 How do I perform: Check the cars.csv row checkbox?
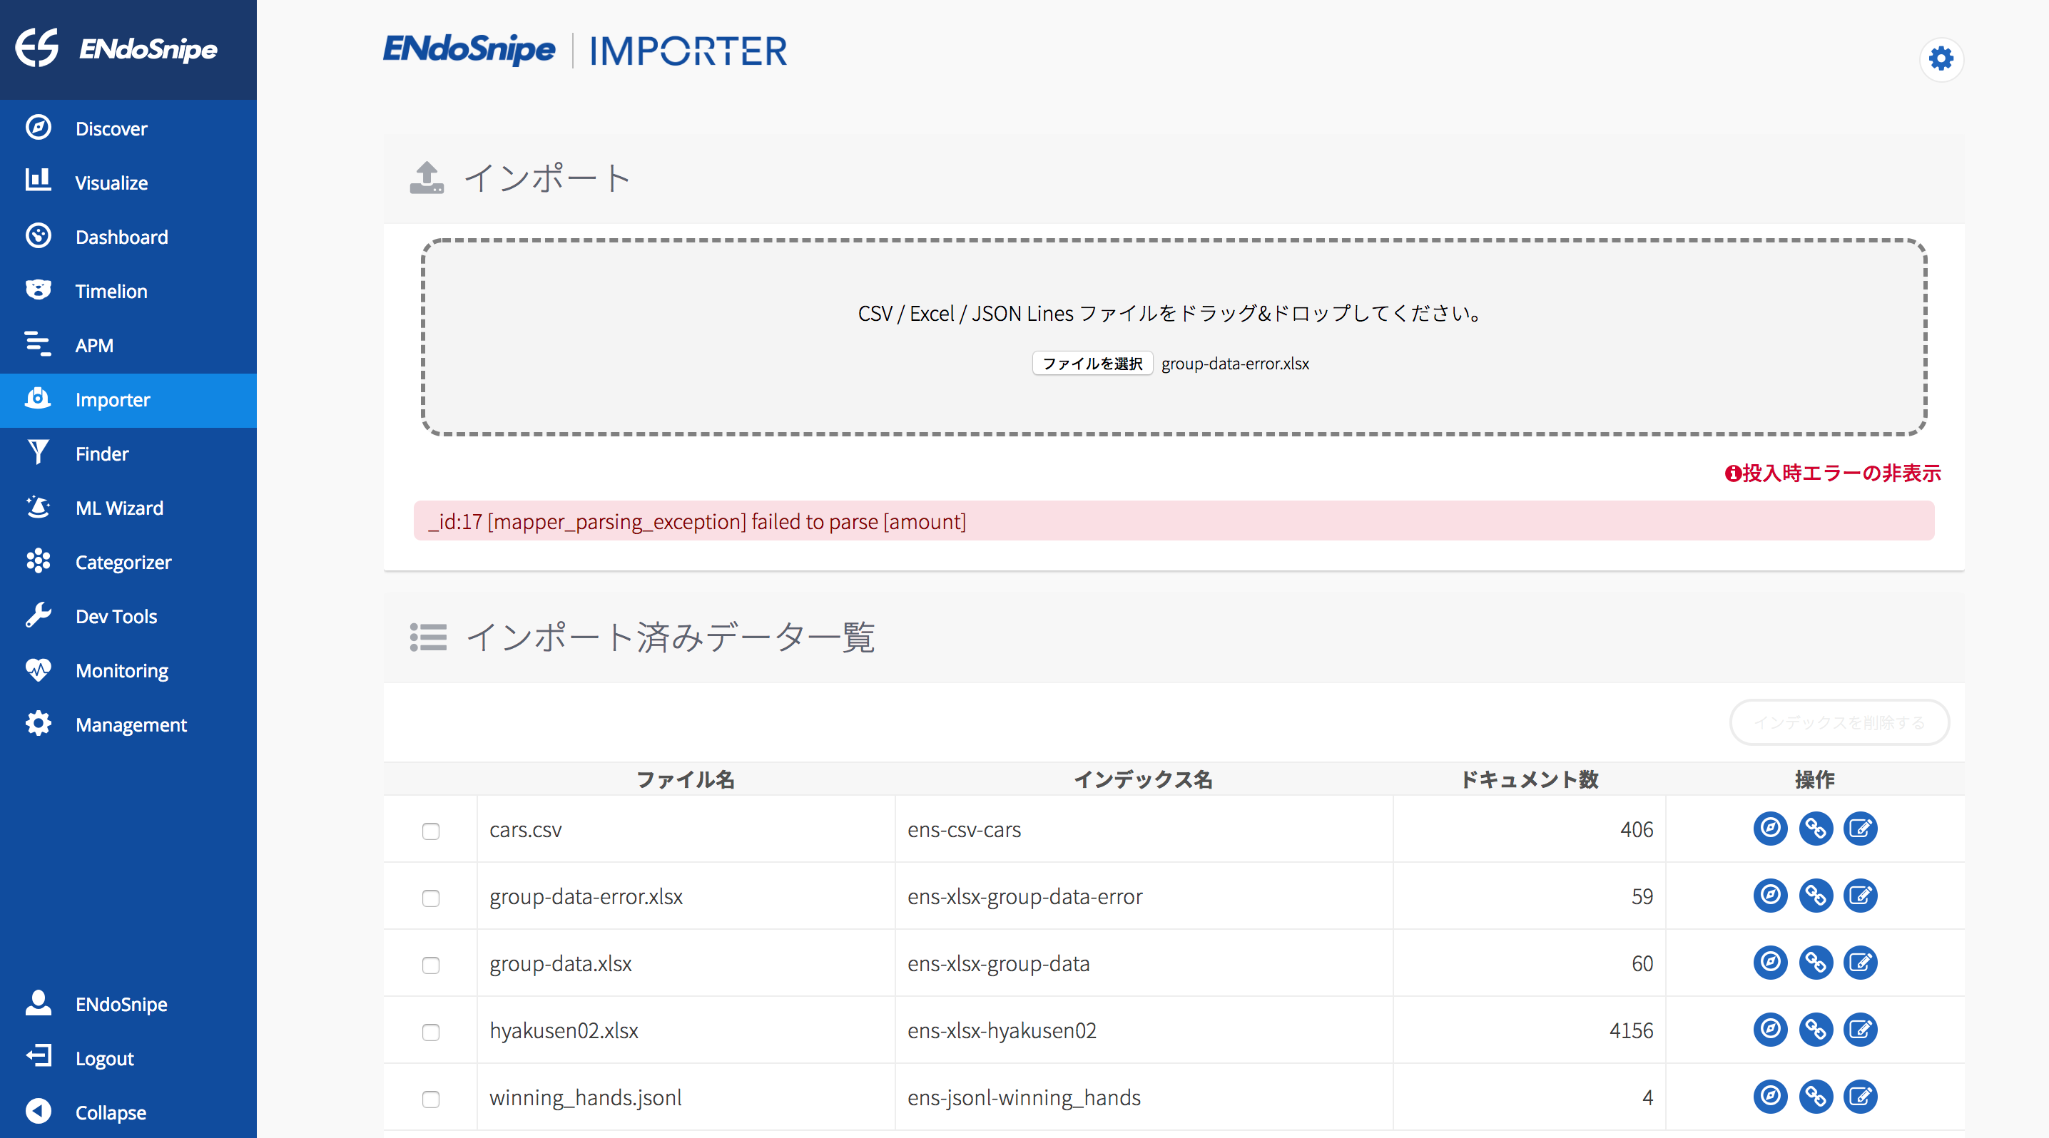point(430,831)
